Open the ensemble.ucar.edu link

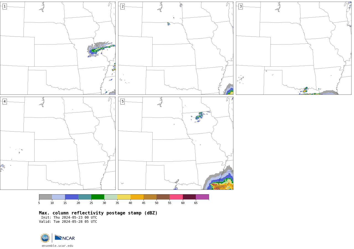tap(58, 246)
